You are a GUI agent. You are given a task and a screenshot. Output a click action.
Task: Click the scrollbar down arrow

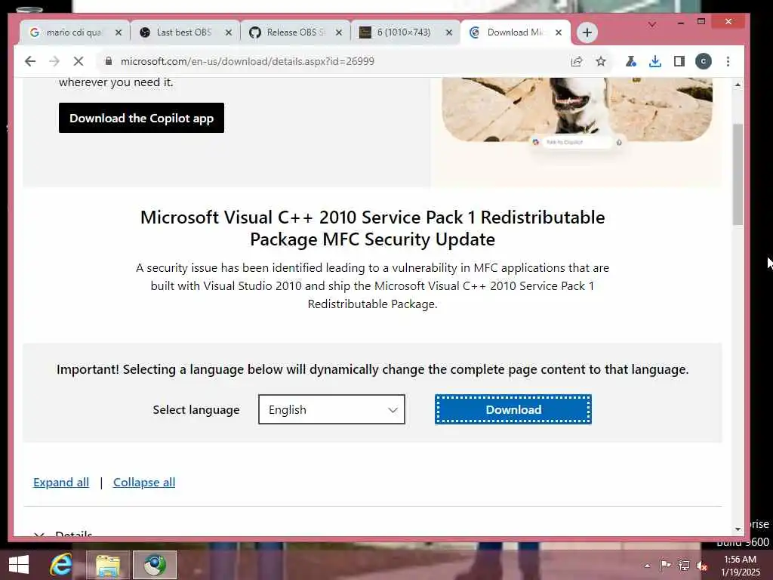point(738,529)
